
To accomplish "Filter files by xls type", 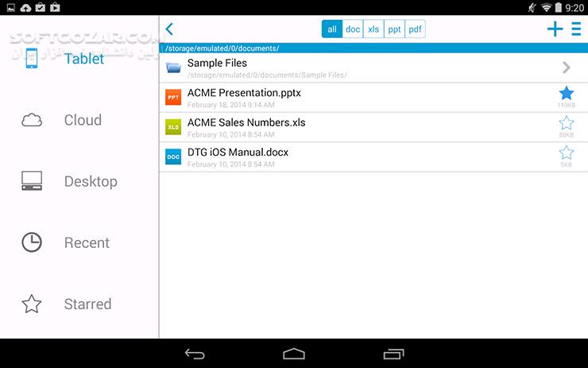I will click(373, 29).
